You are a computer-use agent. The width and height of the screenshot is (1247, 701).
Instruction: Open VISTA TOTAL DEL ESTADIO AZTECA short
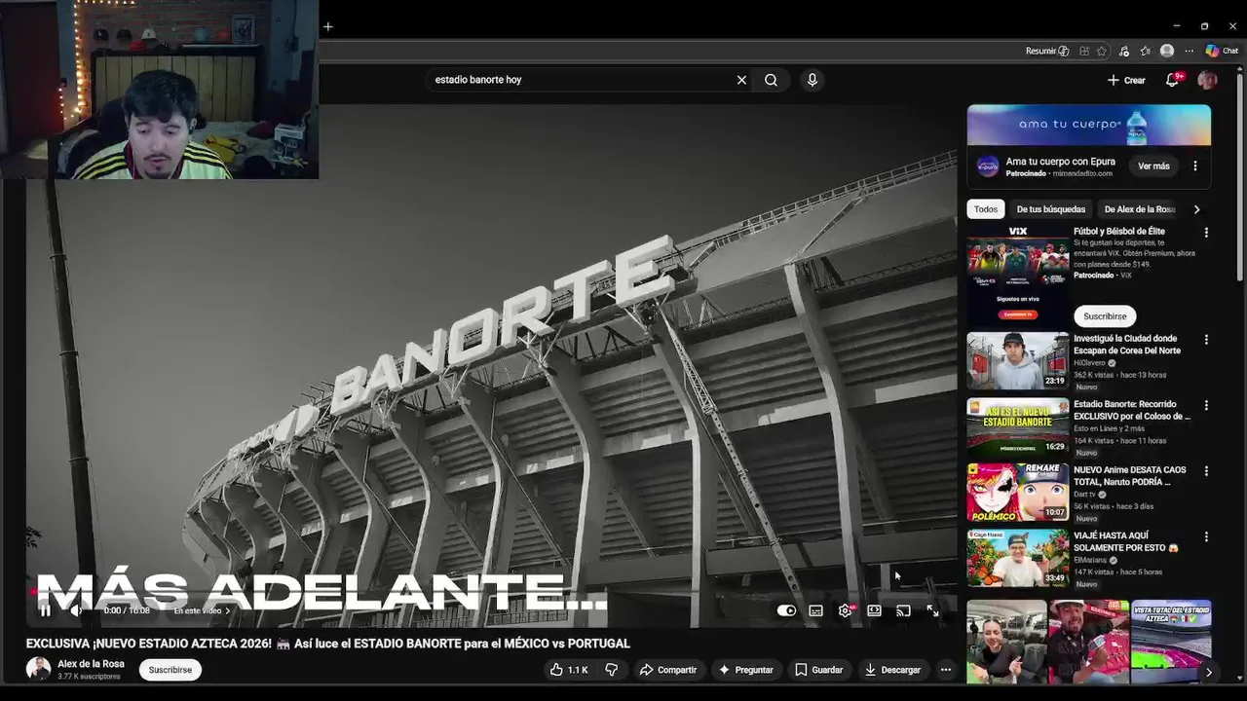(1171, 643)
